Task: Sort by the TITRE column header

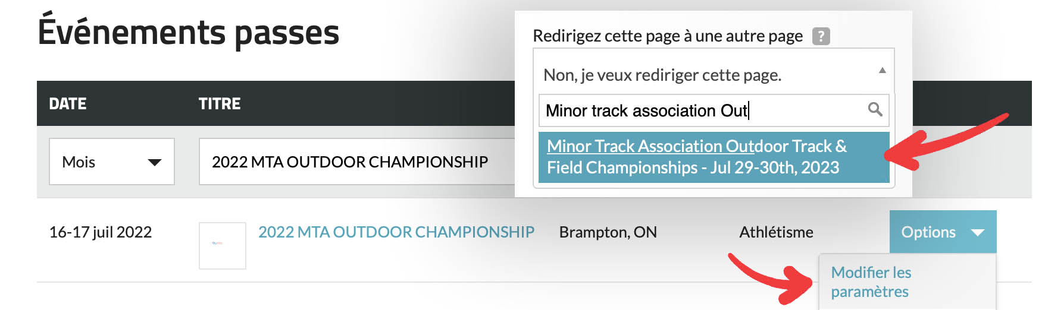Action: pyautogui.click(x=220, y=104)
